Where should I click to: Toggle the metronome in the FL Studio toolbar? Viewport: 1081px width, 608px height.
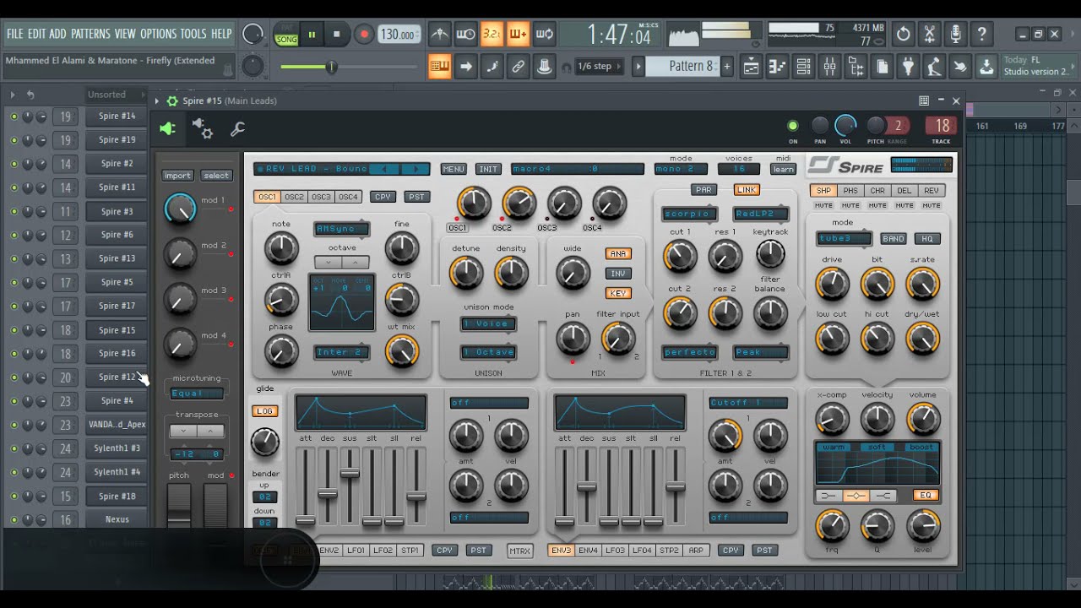[x=440, y=34]
